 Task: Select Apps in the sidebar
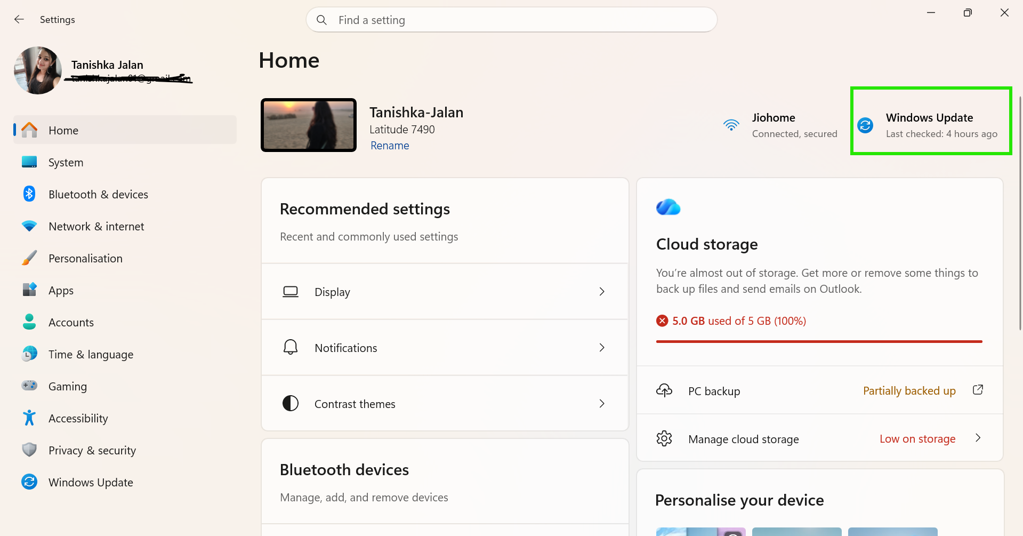point(125,290)
